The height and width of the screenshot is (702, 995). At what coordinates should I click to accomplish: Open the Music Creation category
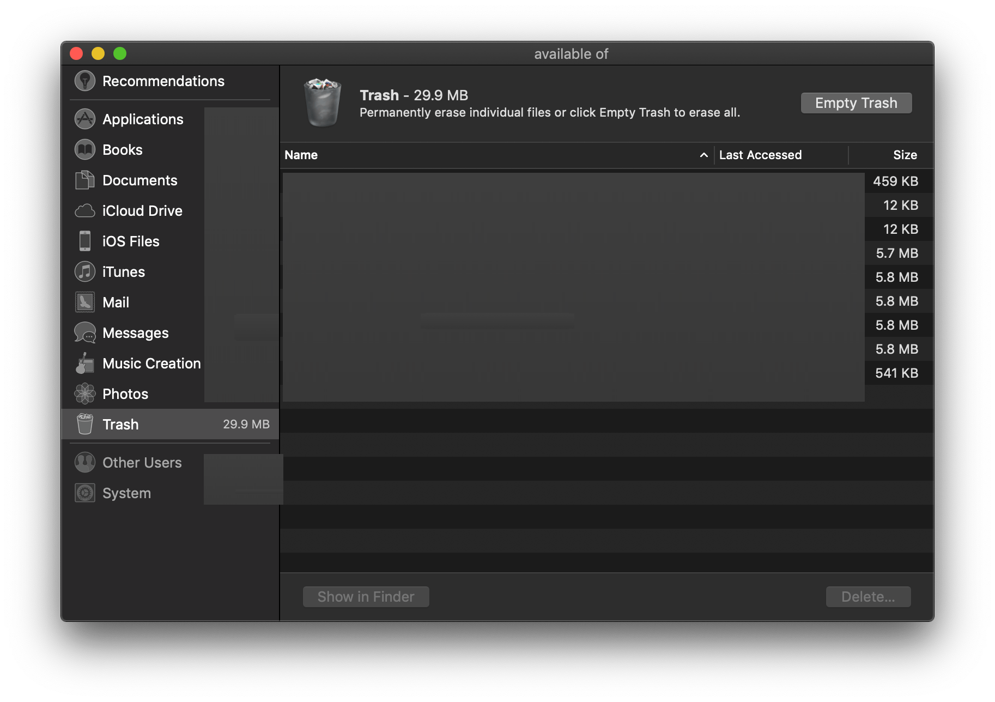(x=151, y=363)
